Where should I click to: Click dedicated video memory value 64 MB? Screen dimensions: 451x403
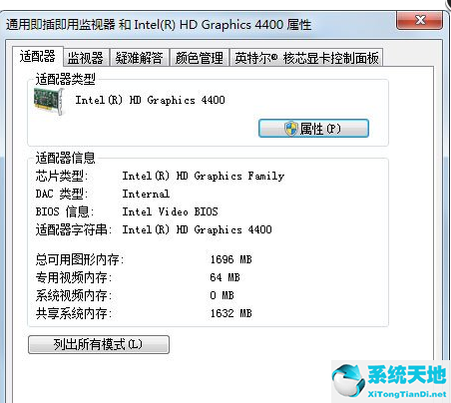tap(225, 277)
